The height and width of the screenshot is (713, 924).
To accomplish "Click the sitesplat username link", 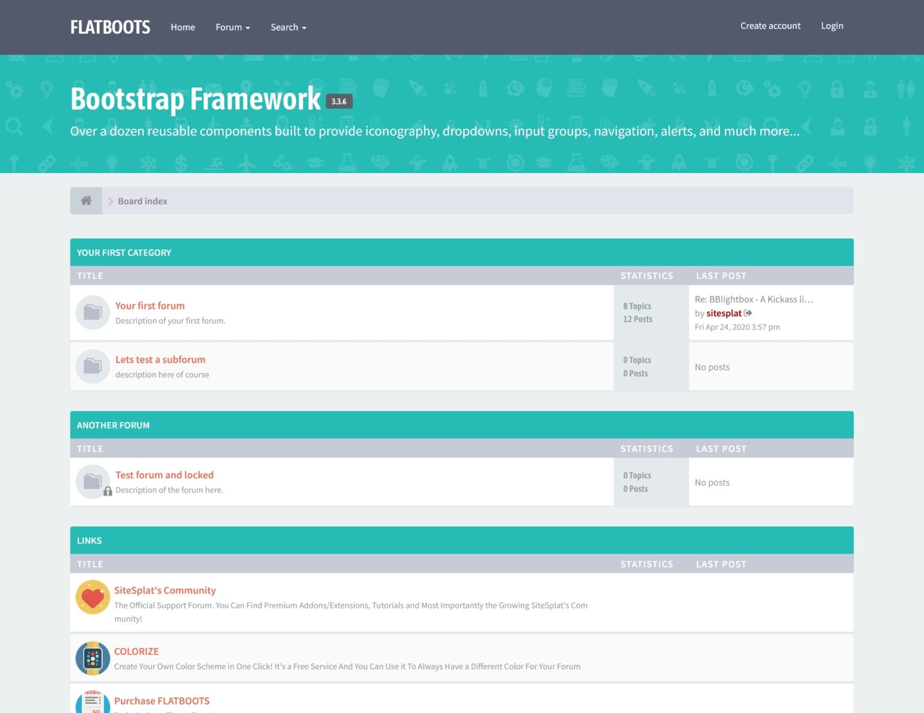I will tap(724, 313).
